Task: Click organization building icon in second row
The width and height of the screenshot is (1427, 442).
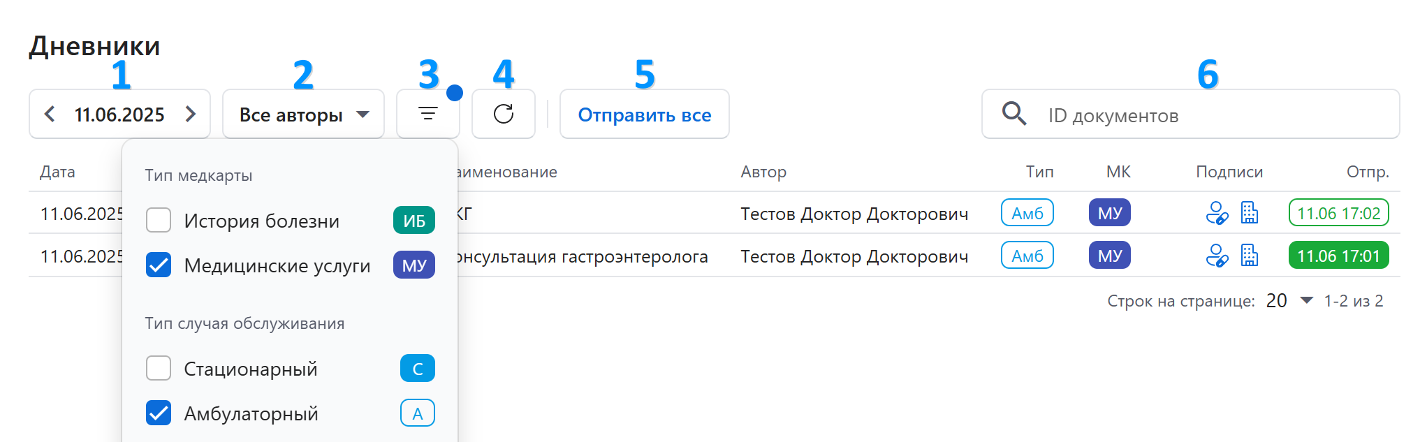Action: tap(1250, 256)
